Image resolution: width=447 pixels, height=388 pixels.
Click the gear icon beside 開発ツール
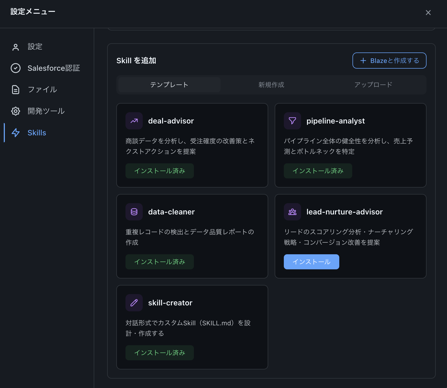point(16,111)
